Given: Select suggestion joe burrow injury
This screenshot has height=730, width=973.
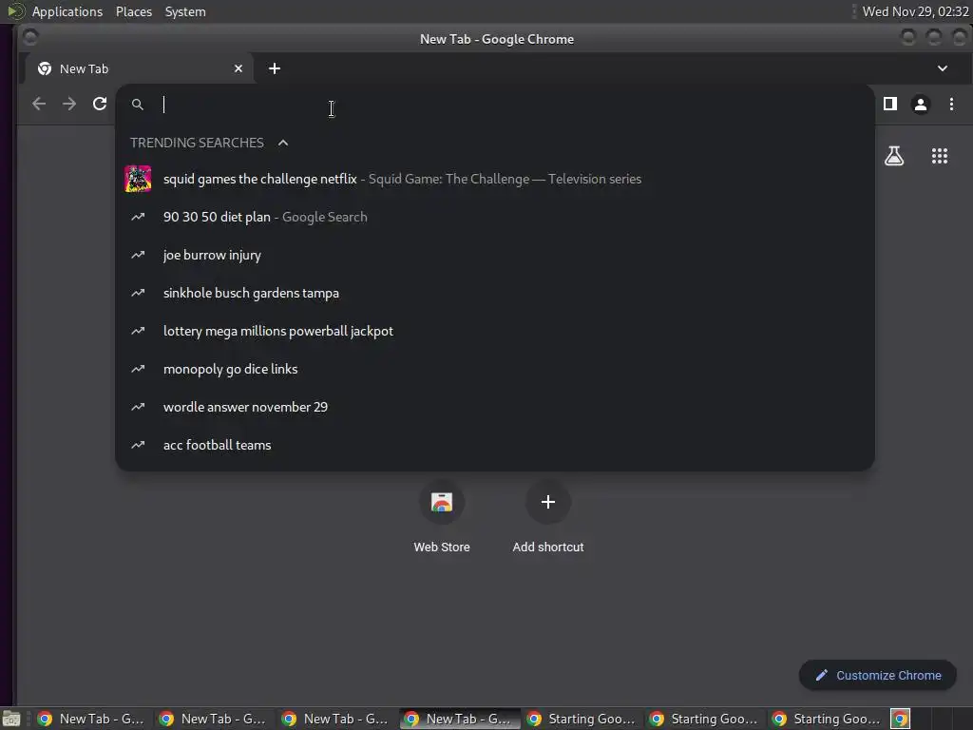Looking at the screenshot, I should [494, 255].
